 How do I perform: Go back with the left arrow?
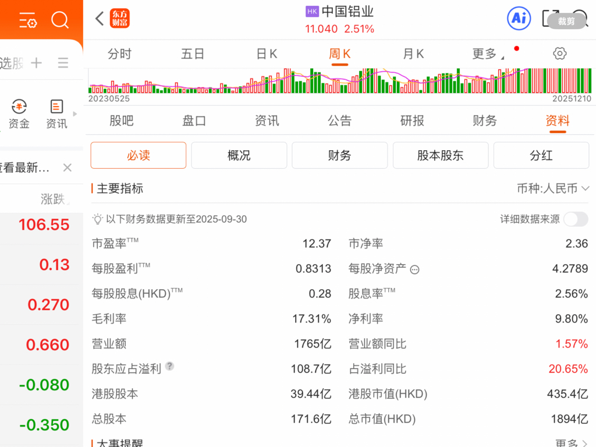click(100, 18)
